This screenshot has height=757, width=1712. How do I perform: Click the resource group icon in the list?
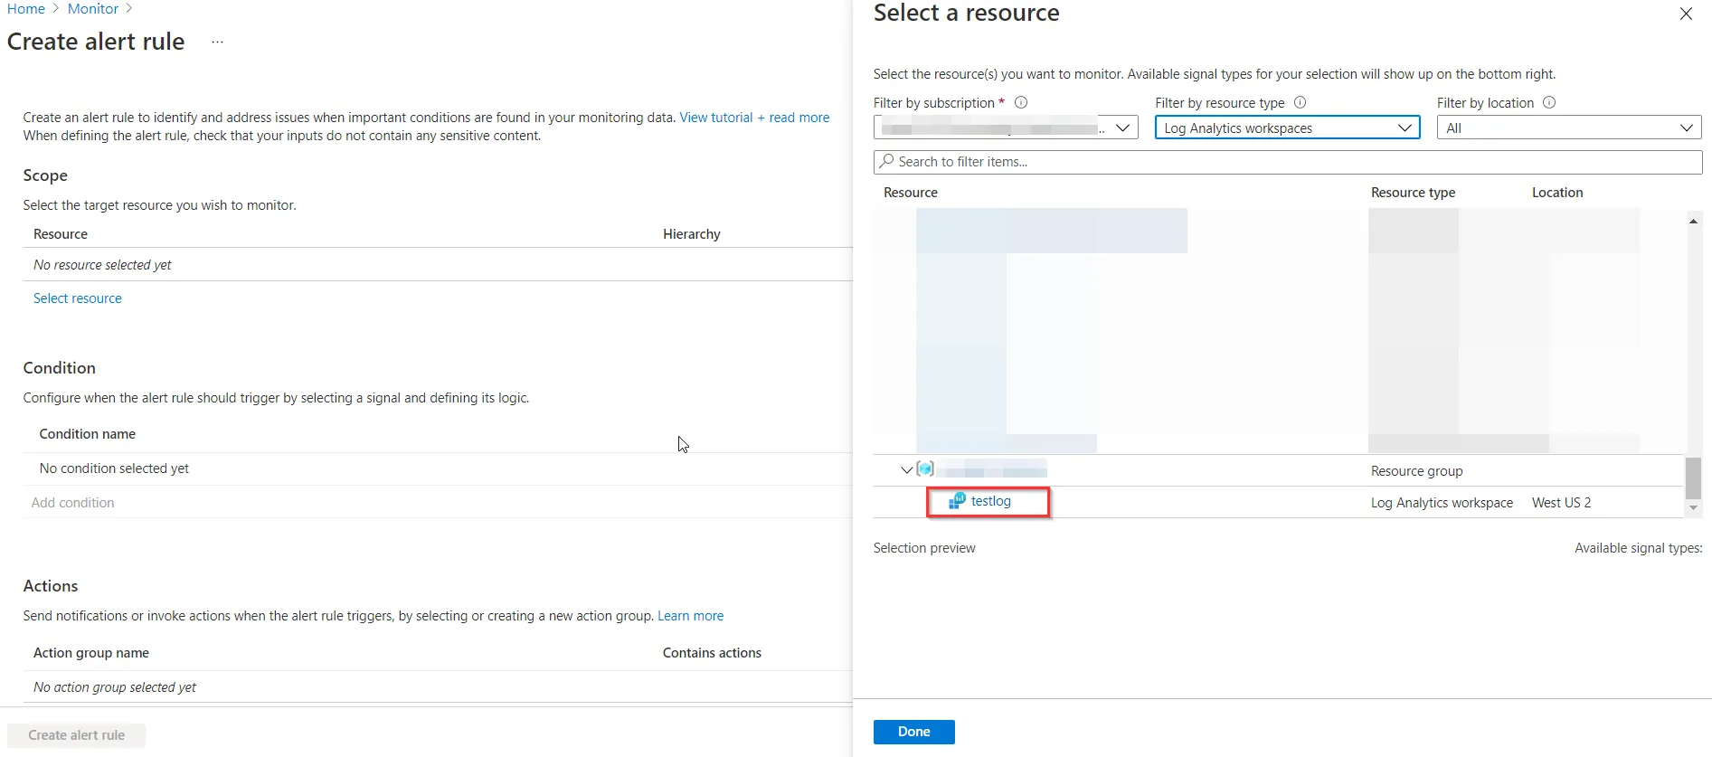click(925, 469)
